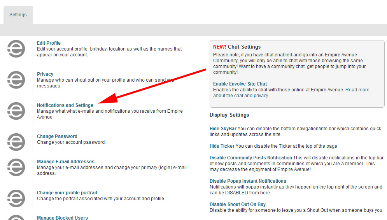Click text 'Change your account password.'
Screen dimensions: 387x220
[x=71, y=142]
